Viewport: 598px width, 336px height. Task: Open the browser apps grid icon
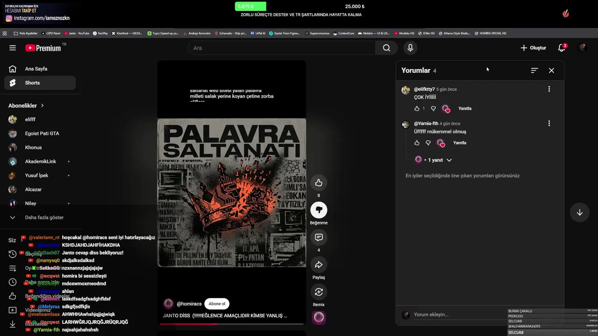5,34
